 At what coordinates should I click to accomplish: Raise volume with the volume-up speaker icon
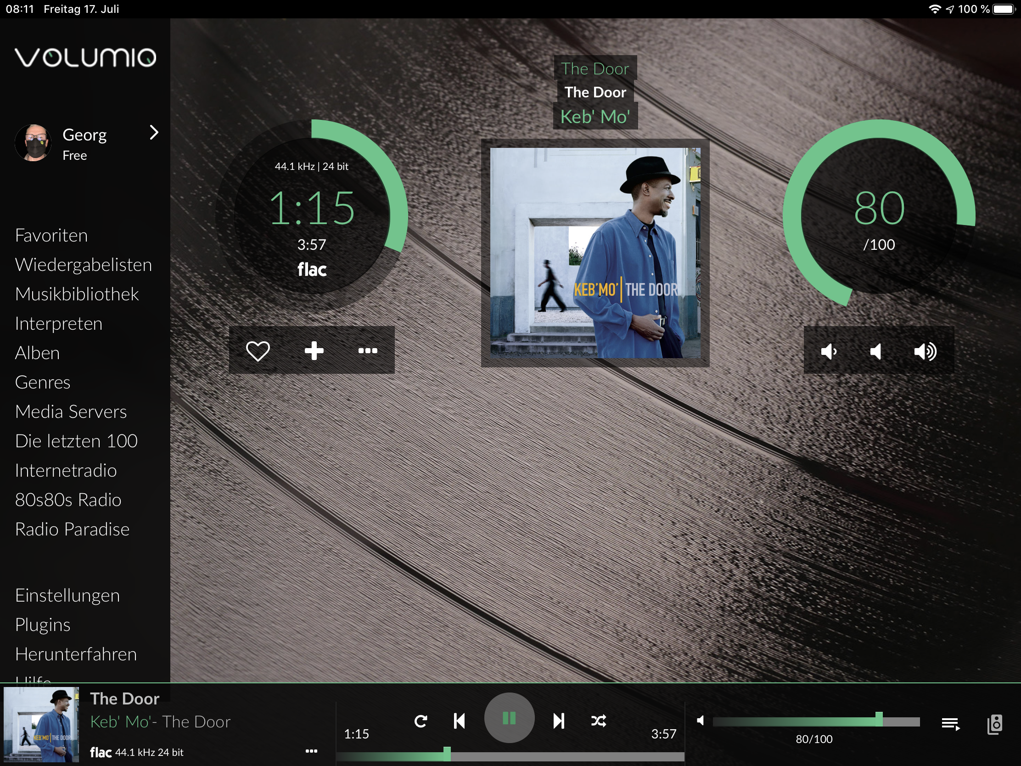point(925,352)
